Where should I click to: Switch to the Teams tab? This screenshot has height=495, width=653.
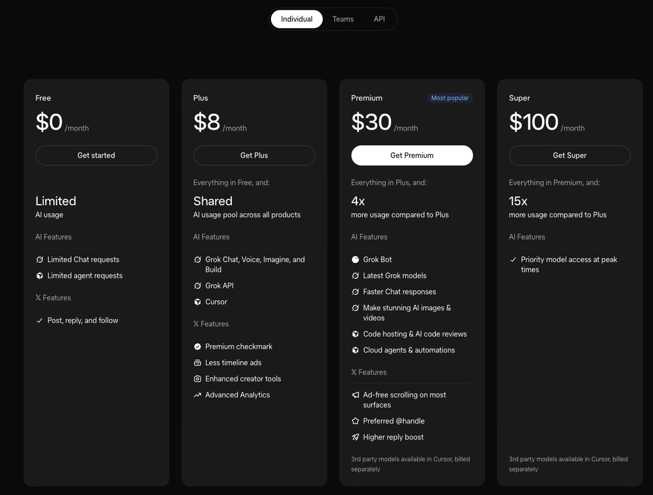tap(343, 19)
